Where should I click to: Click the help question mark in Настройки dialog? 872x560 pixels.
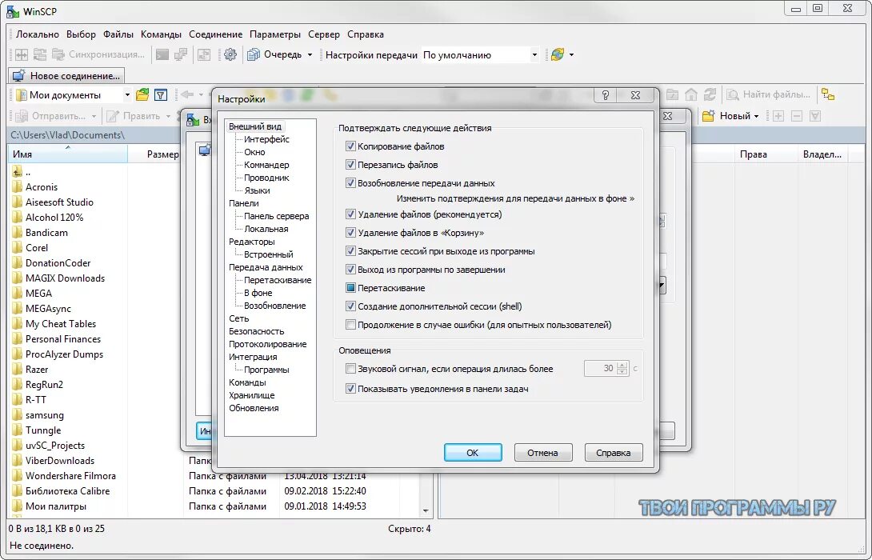pos(606,95)
